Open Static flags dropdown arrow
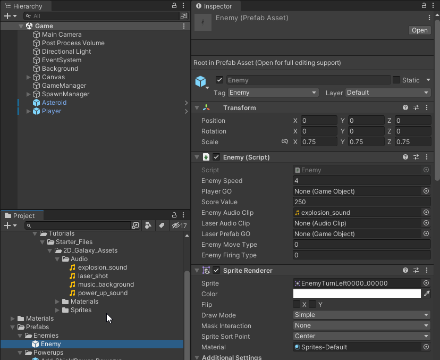The width and height of the screenshot is (440, 360). [428, 80]
